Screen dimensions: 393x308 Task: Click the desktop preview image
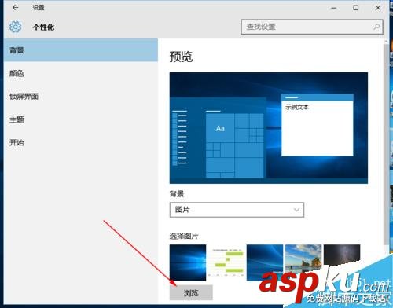269,128
